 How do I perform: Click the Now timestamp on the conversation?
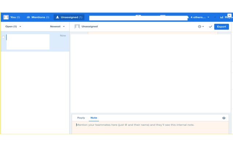[x=63, y=36]
